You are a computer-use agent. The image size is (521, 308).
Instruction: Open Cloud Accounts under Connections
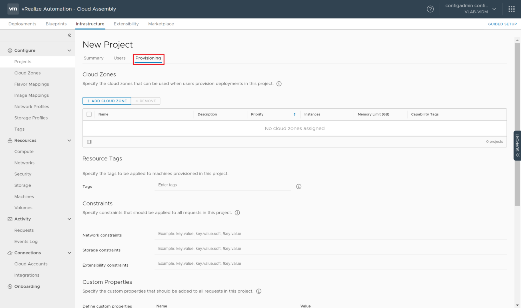(31, 264)
